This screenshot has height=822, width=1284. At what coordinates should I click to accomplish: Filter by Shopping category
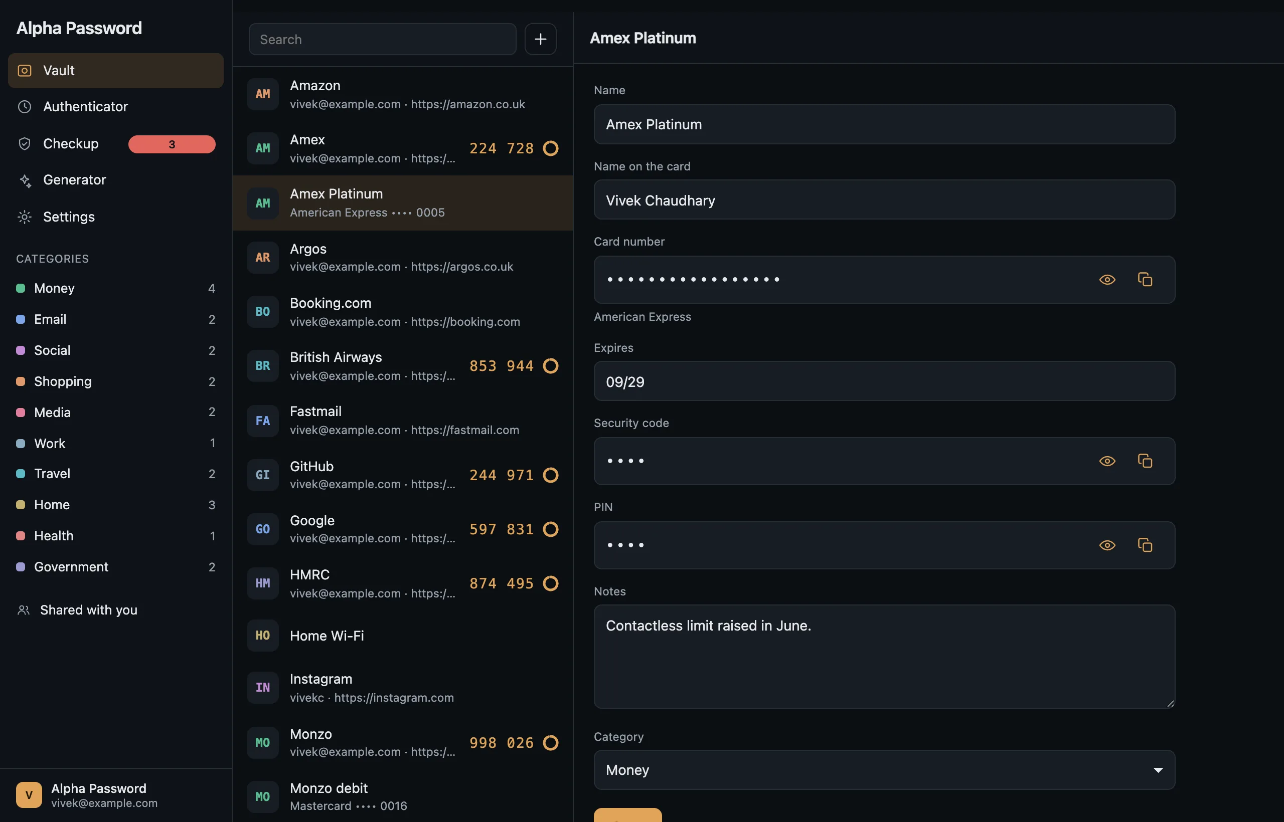click(115, 381)
